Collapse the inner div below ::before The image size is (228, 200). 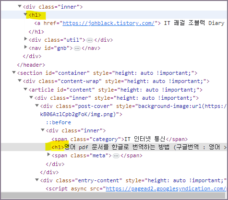[x=43, y=130]
